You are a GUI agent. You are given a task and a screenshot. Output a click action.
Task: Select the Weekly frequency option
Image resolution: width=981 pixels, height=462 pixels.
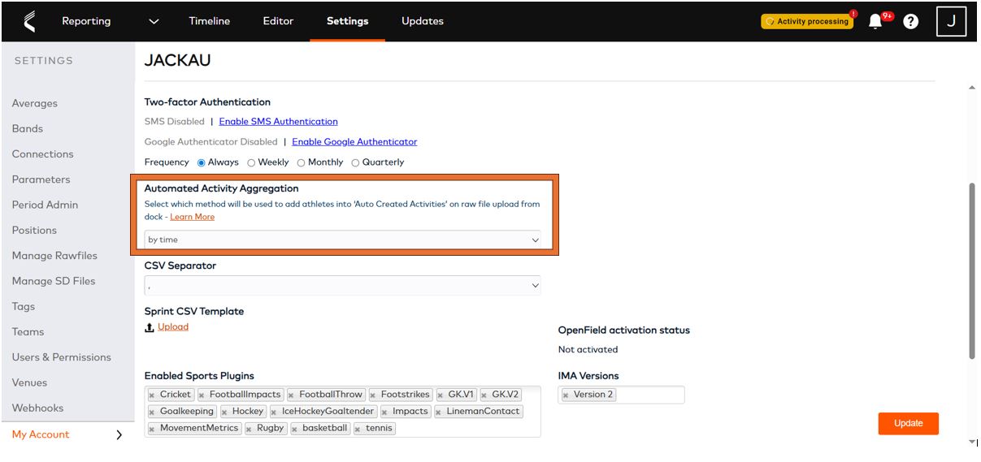pos(251,162)
